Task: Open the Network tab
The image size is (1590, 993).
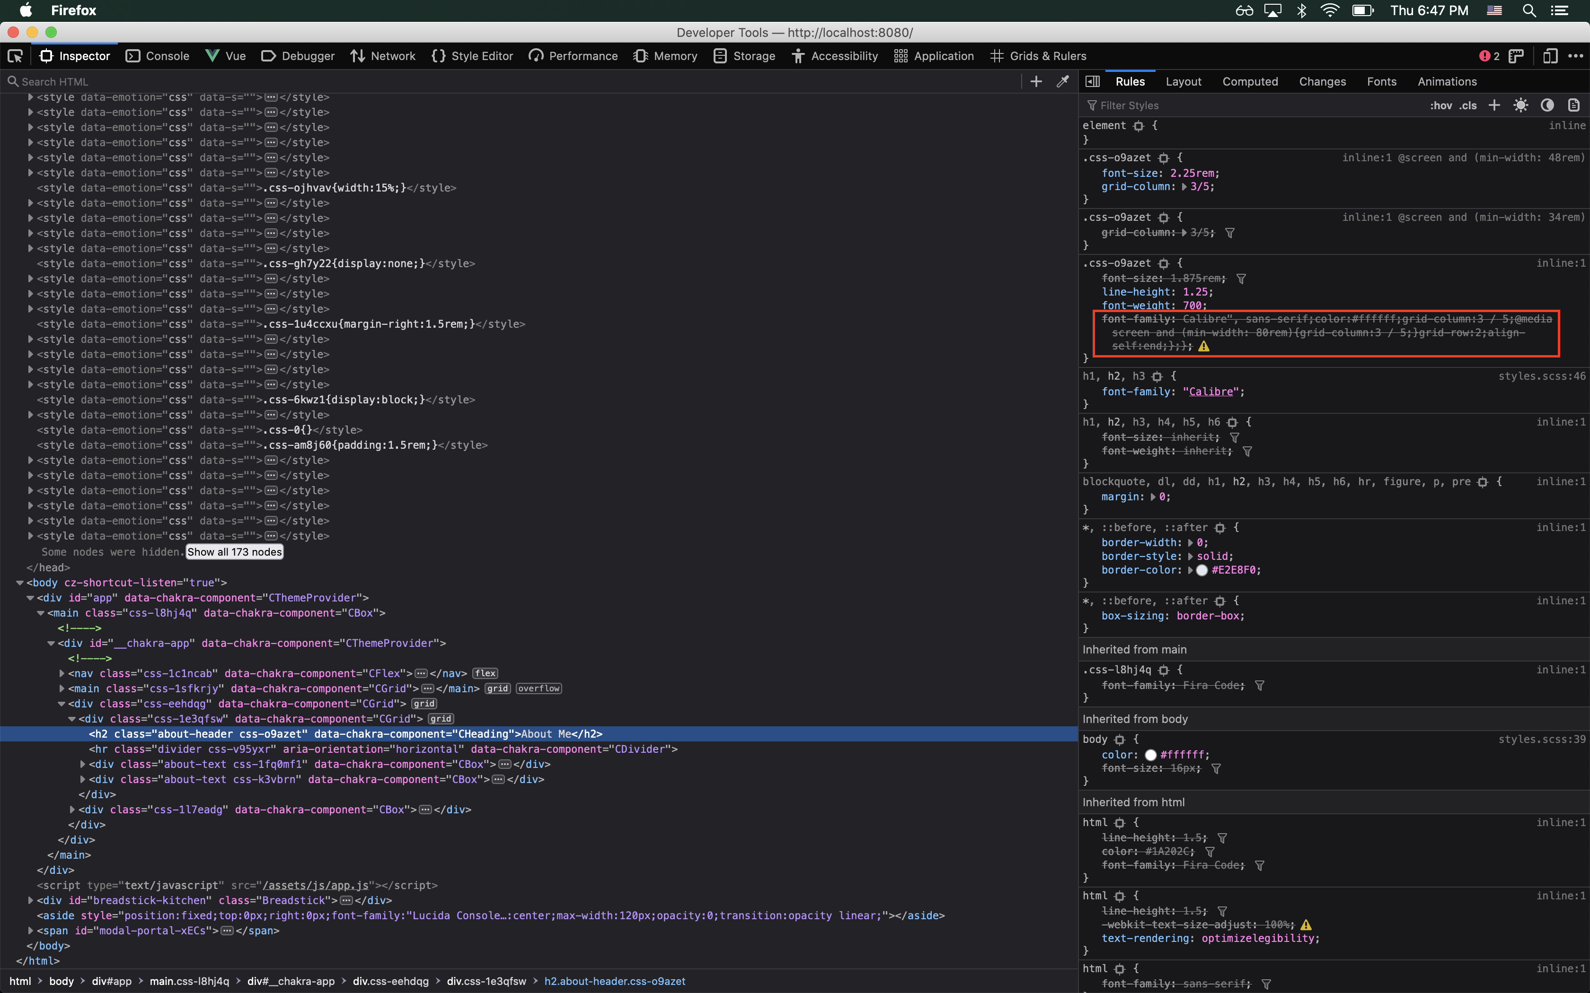Action: point(383,56)
